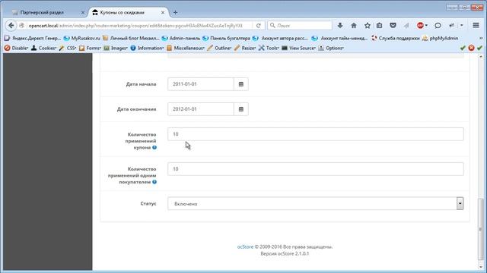Click the green checkmark validation icon
The image size is (487, 273).
tap(463, 48)
